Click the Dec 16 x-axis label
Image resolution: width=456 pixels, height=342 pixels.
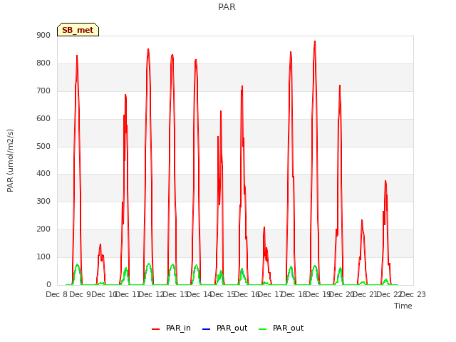point(247,294)
